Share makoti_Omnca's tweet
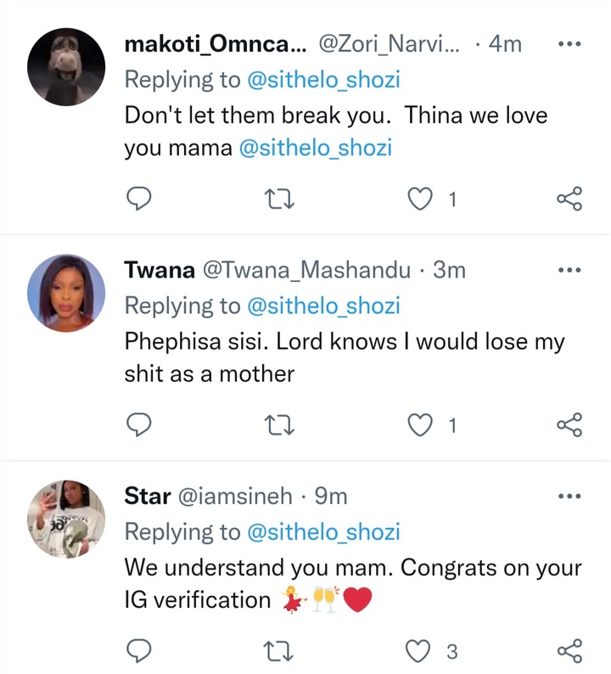 pos(569,199)
